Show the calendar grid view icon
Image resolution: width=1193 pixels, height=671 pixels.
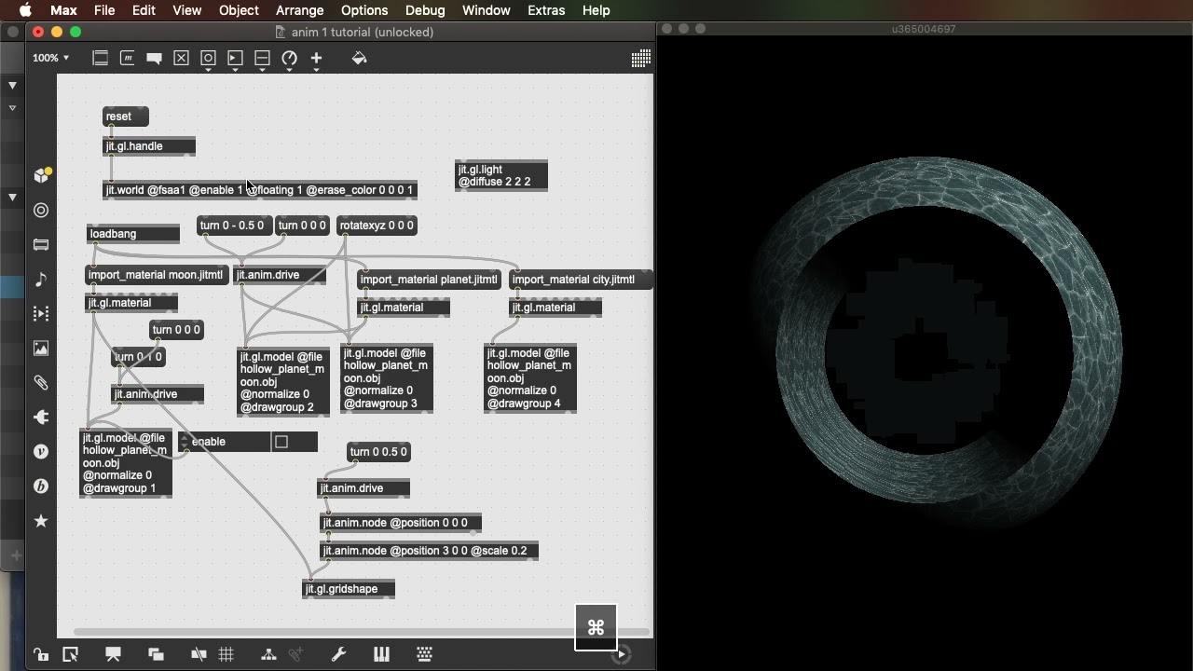pyautogui.click(x=640, y=59)
